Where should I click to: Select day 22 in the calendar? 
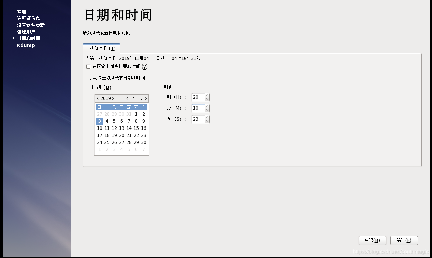click(136, 135)
